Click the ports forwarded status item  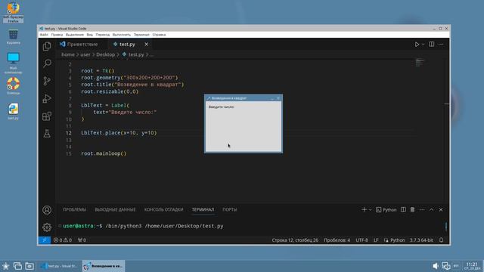[x=82, y=240]
